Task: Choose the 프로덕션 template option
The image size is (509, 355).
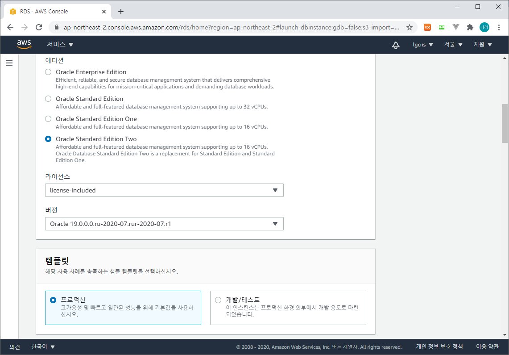Action: point(123,308)
